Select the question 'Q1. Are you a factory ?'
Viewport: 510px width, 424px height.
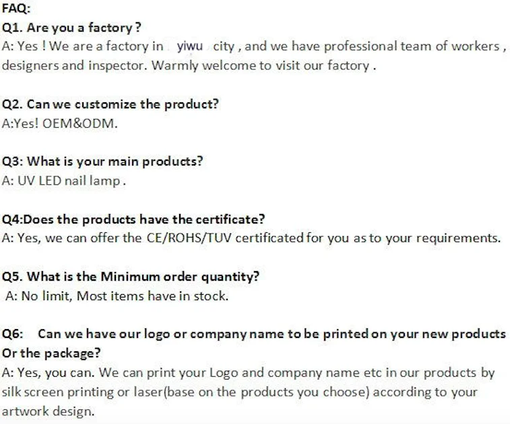point(71,28)
